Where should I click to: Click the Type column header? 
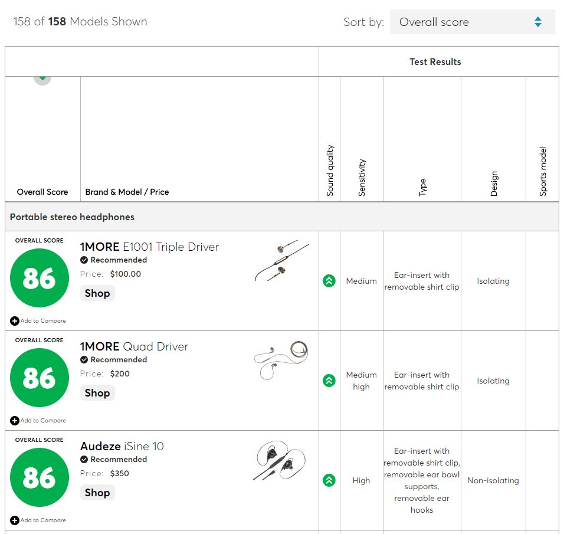point(422,187)
